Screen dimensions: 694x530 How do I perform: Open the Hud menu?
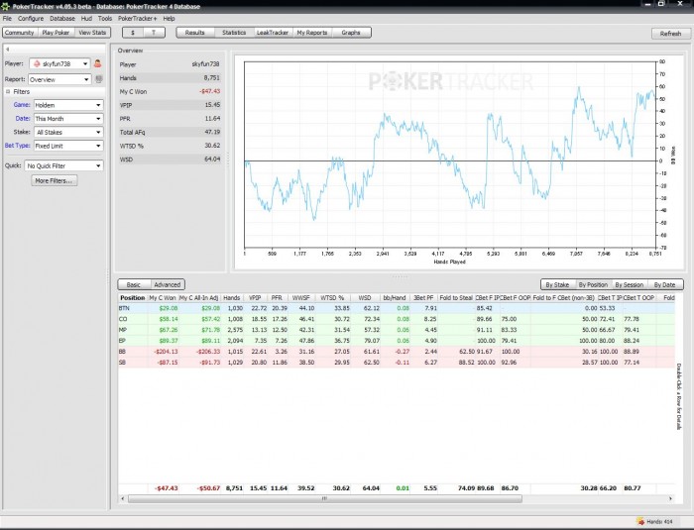tap(86, 19)
